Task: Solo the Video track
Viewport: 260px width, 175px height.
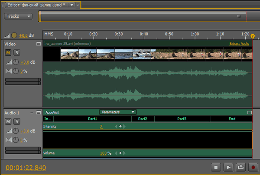Action: [x=17, y=53]
